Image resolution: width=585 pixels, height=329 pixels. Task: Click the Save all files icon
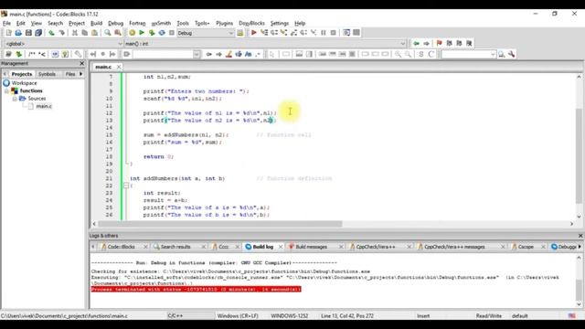point(38,33)
